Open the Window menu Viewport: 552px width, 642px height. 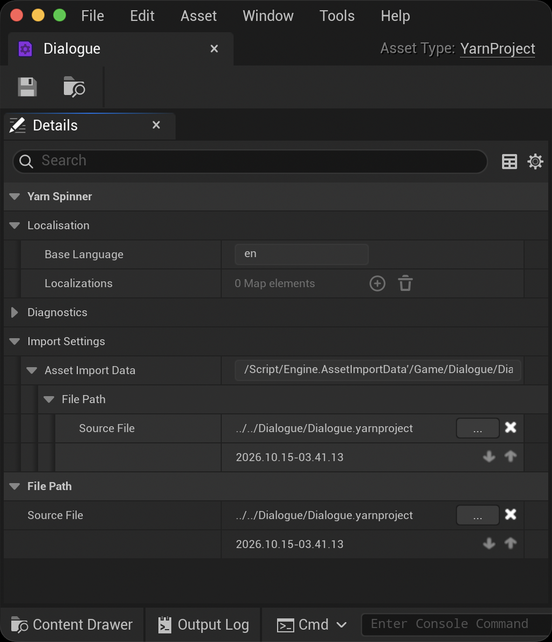pos(268,16)
